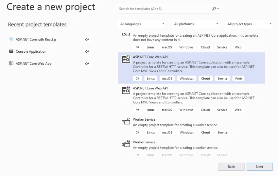Screen dimensions: 278x176
Task: Click the Next button
Action: [x=259, y=167]
